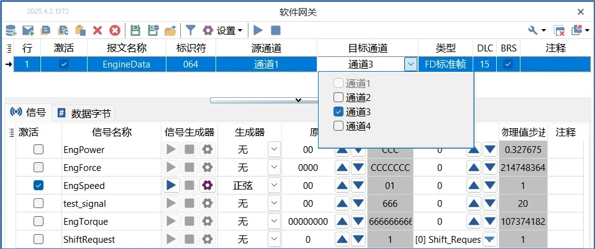Click the paste clipboard toolbar icon

tap(80, 30)
